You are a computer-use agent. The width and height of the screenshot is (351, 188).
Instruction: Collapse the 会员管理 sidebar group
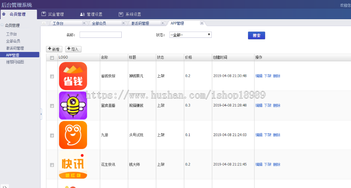2,25
